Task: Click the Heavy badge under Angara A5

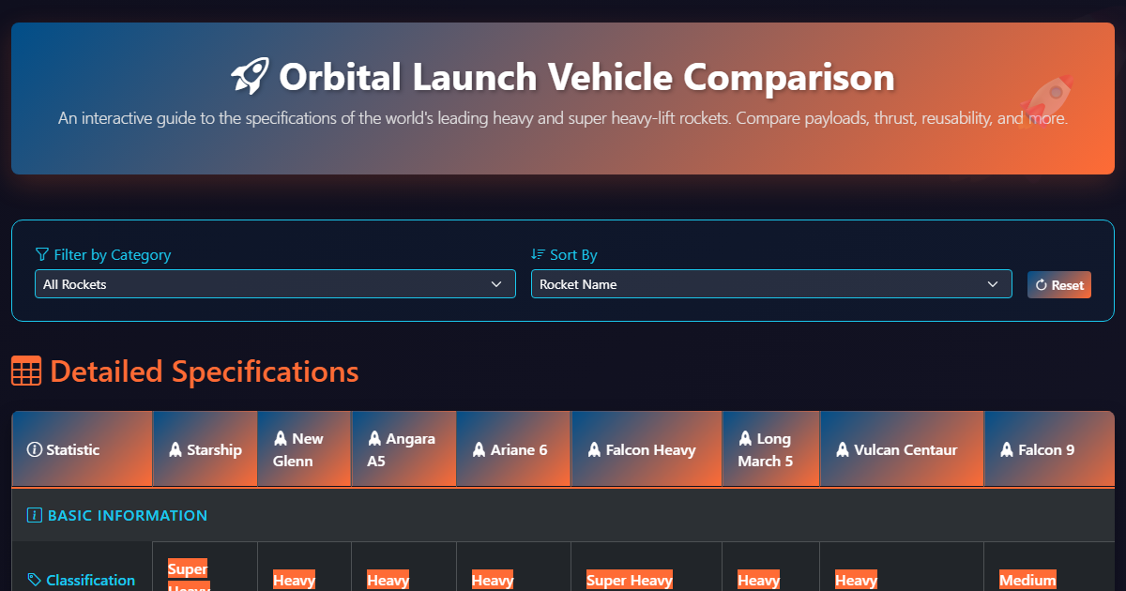Action: click(x=388, y=580)
